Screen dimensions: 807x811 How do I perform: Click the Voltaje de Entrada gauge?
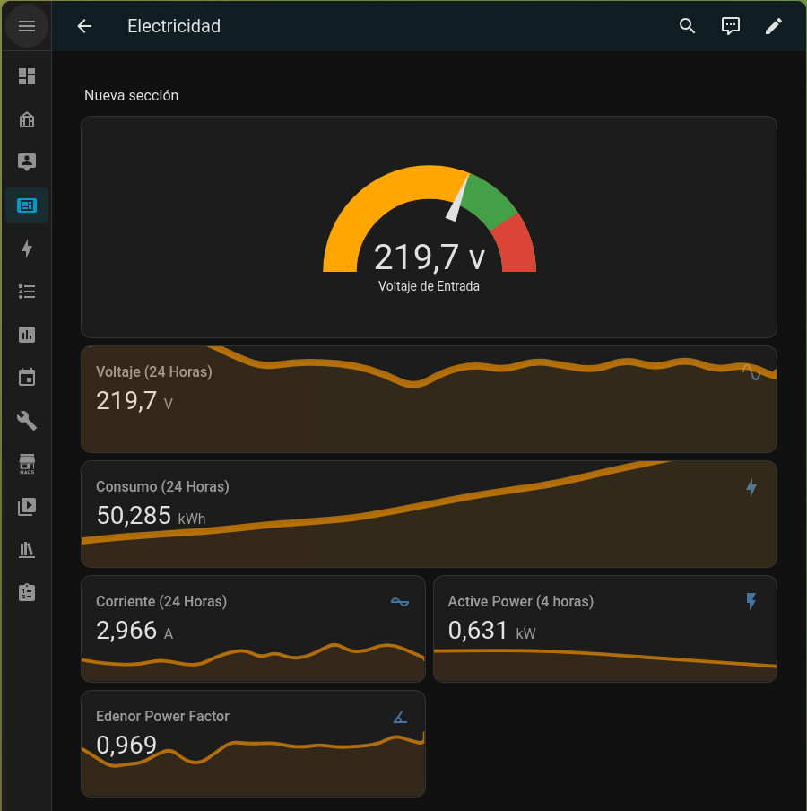click(x=429, y=227)
